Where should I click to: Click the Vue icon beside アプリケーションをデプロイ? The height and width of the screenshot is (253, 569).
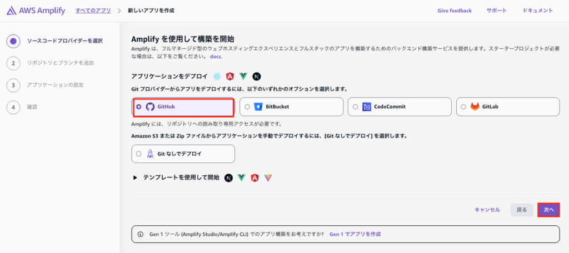[x=243, y=77]
